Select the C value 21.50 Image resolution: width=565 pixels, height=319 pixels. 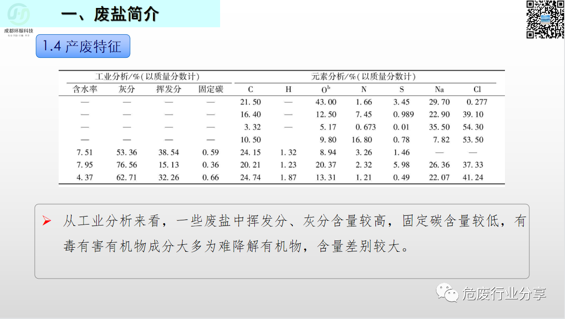[x=250, y=102]
